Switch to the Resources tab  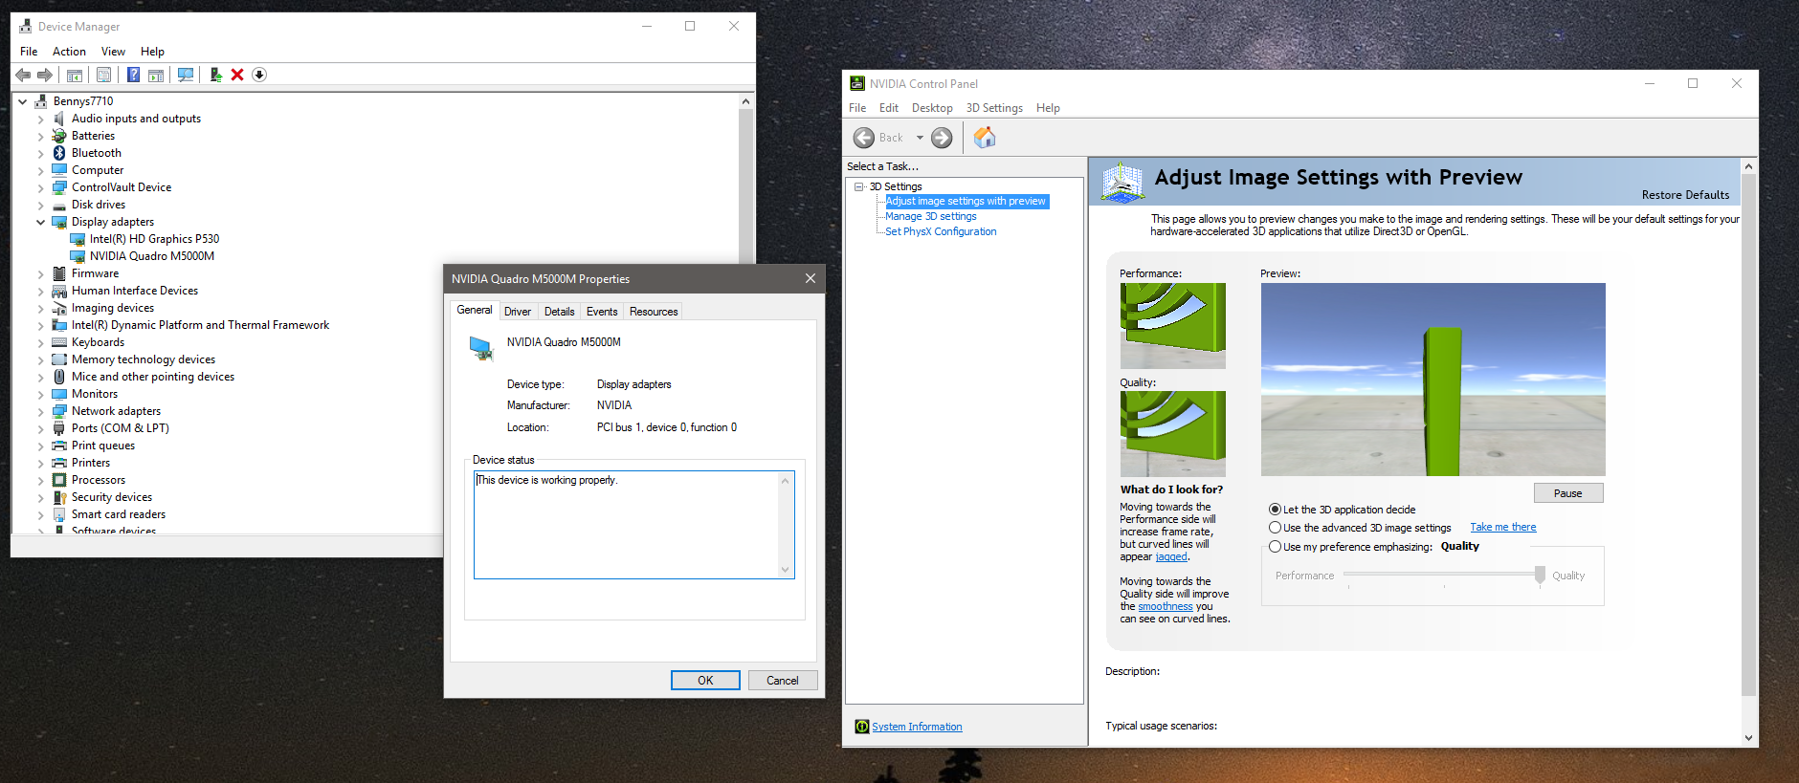[654, 312]
